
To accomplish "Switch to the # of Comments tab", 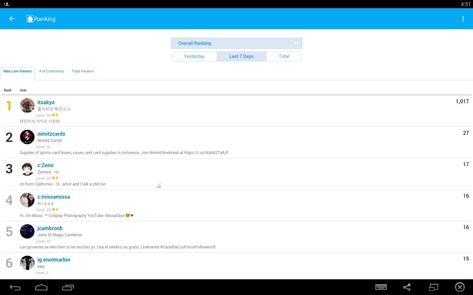I will [x=52, y=71].
